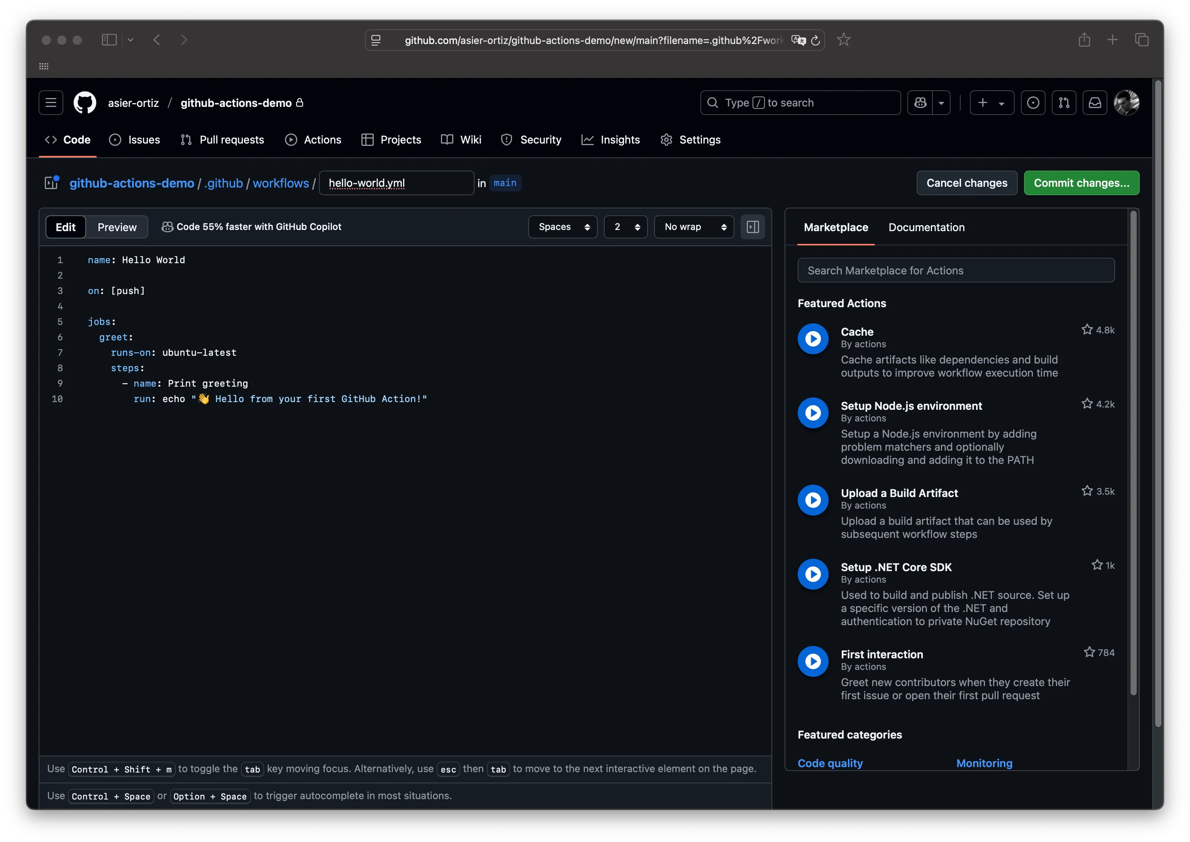
Task: Expand the file tree side panel icon
Action: point(51,183)
